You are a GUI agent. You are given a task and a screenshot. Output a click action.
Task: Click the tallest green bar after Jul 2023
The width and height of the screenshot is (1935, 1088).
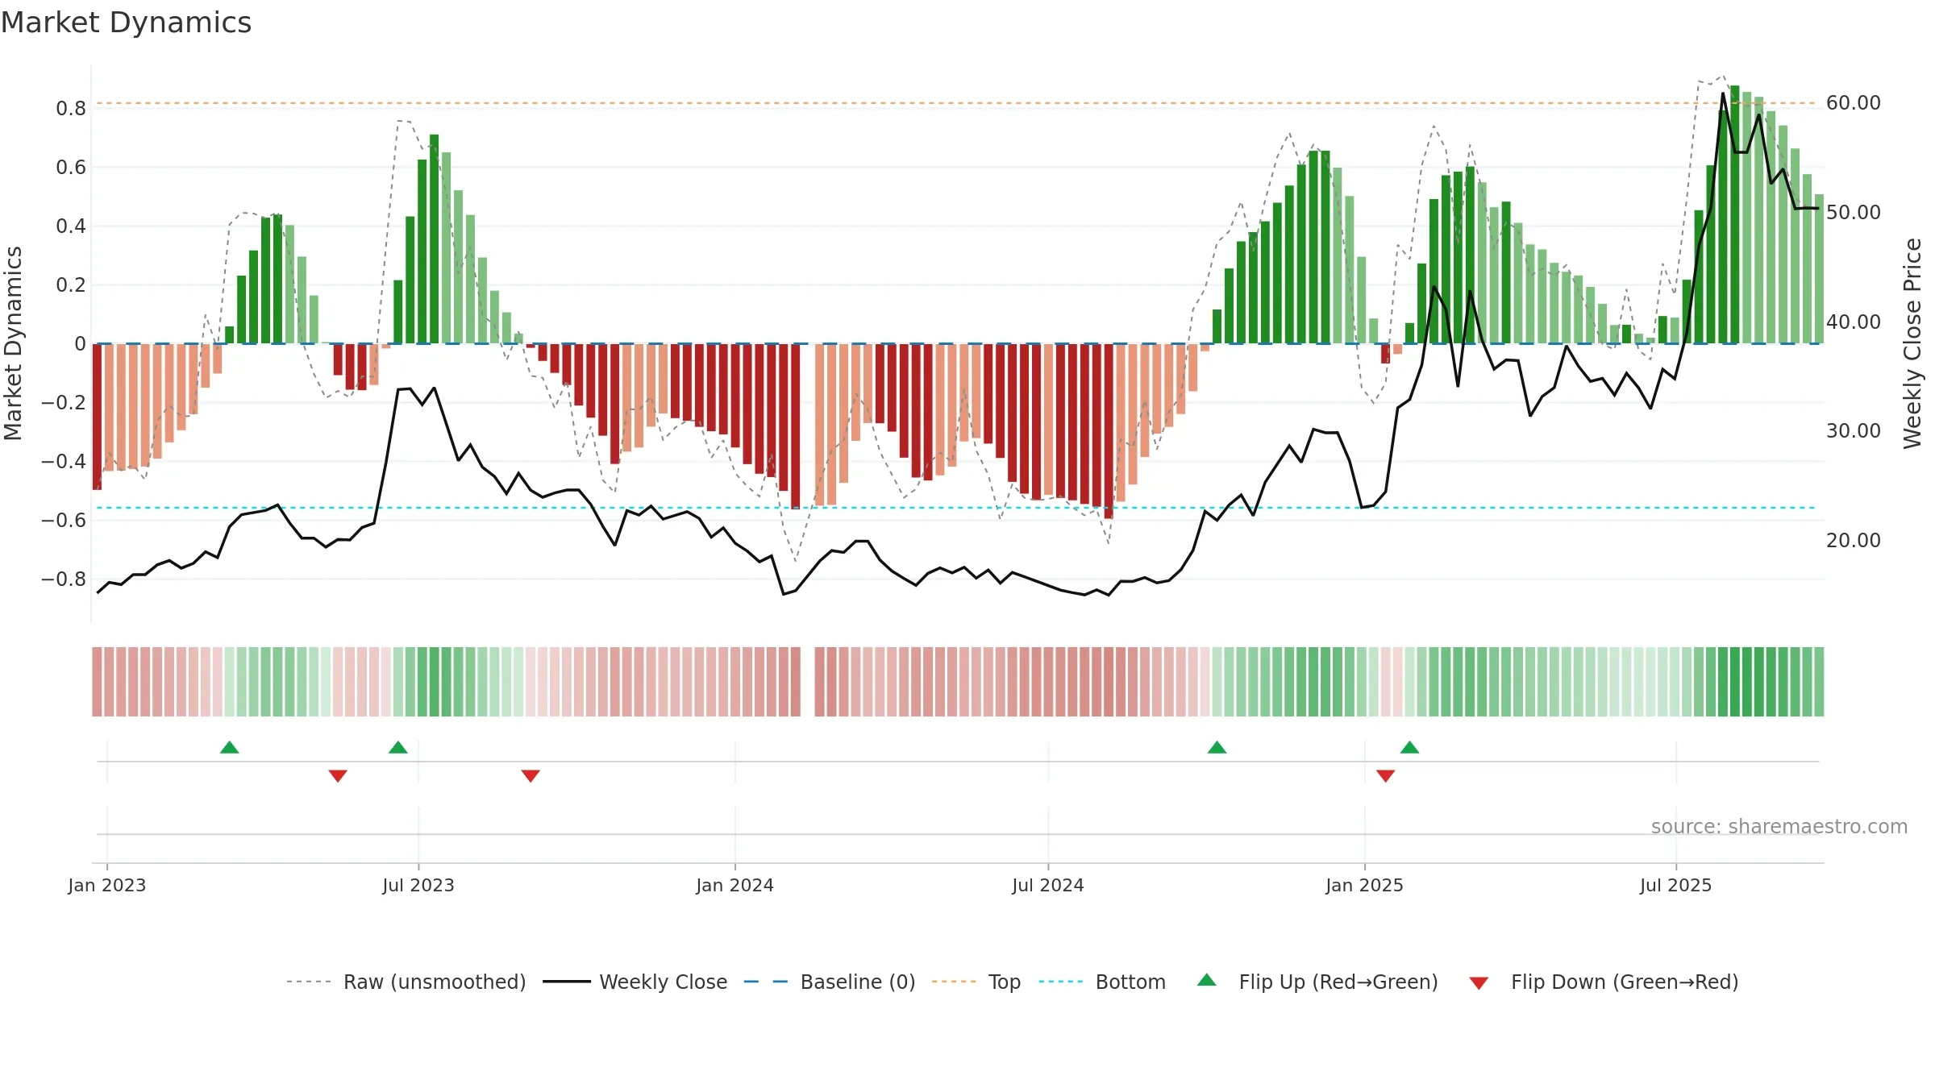coord(435,239)
